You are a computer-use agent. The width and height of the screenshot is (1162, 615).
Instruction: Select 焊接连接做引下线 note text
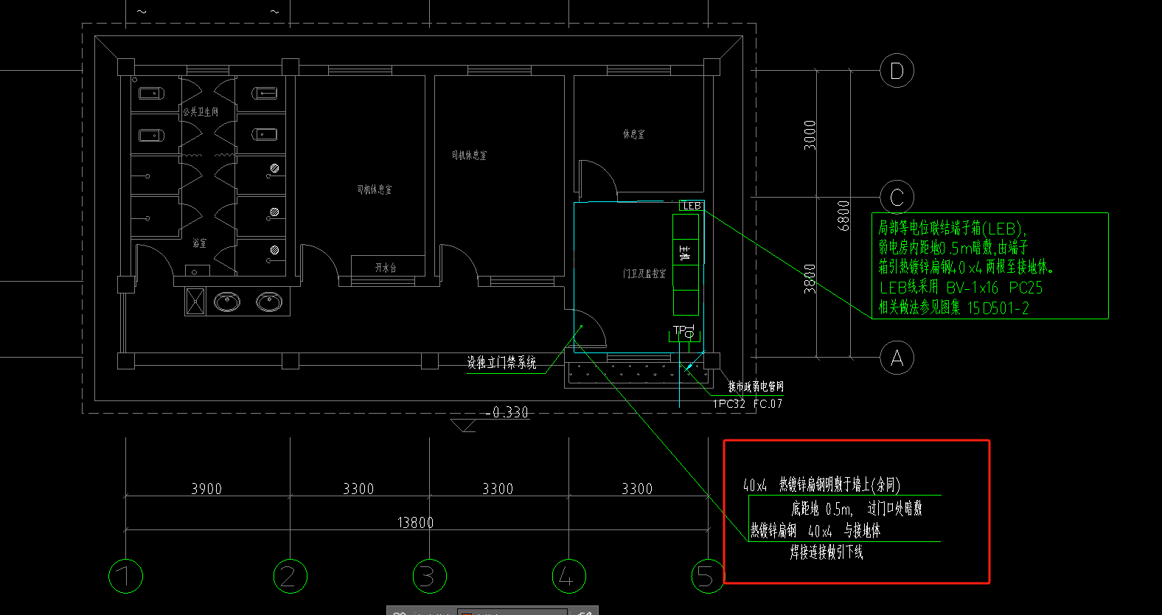[827, 552]
